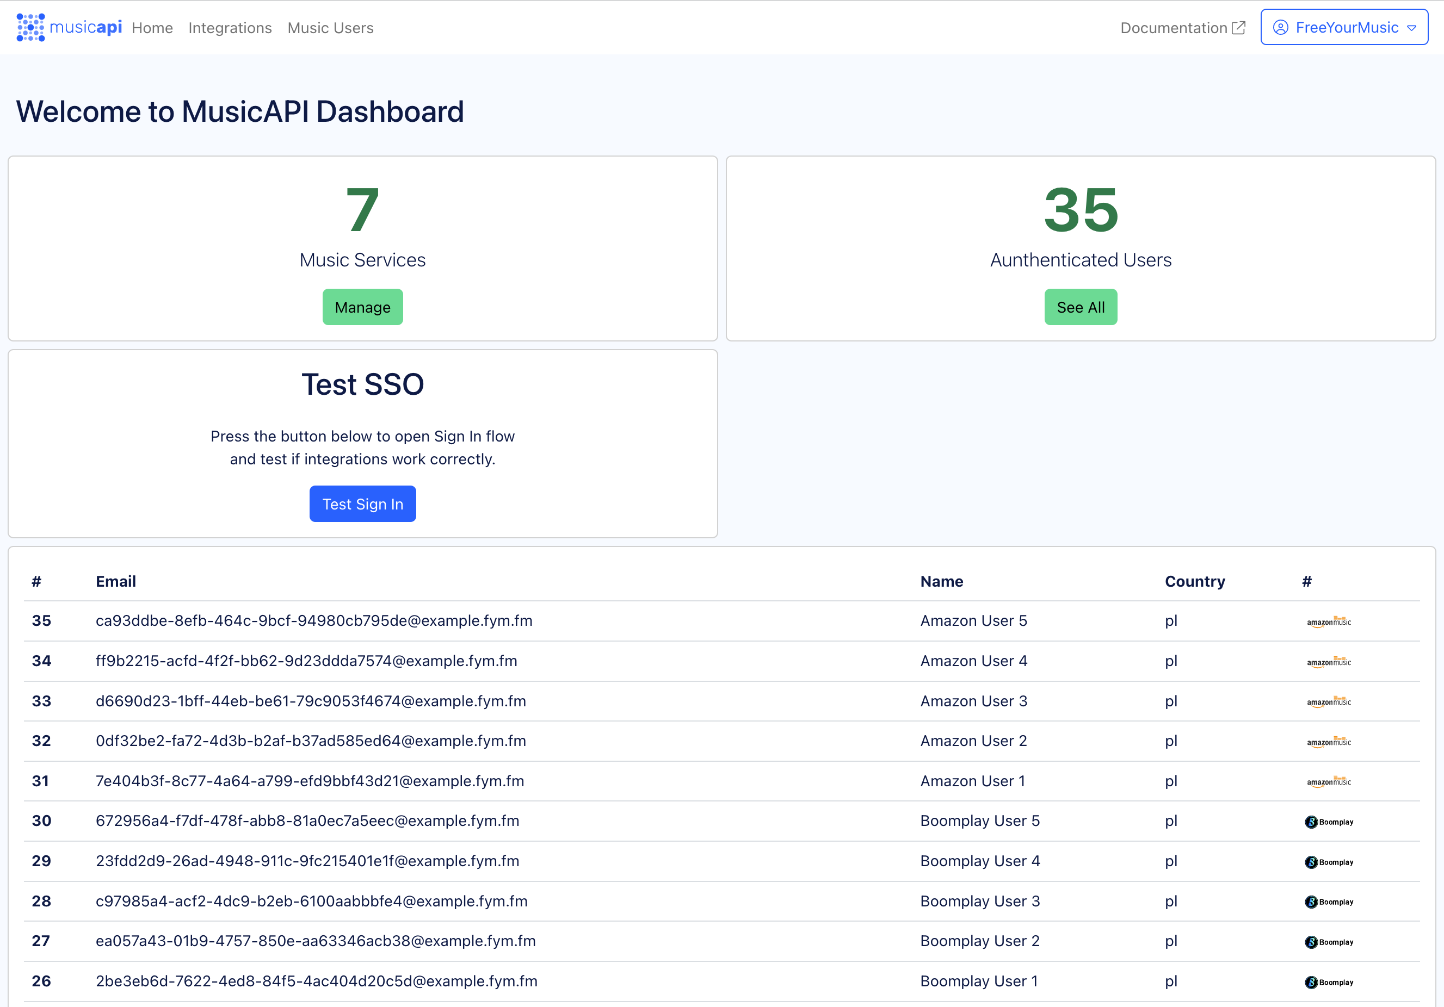Click the Boomplay icon for Boomplay User 5

(x=1329, y=822)
